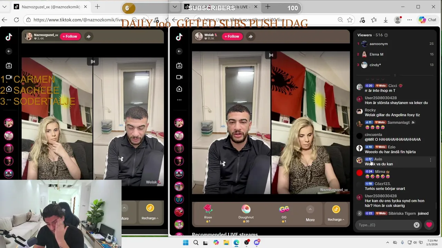442x248 pixels.
Task: Open the camera icon in right window sidebar
Action: 179,77
